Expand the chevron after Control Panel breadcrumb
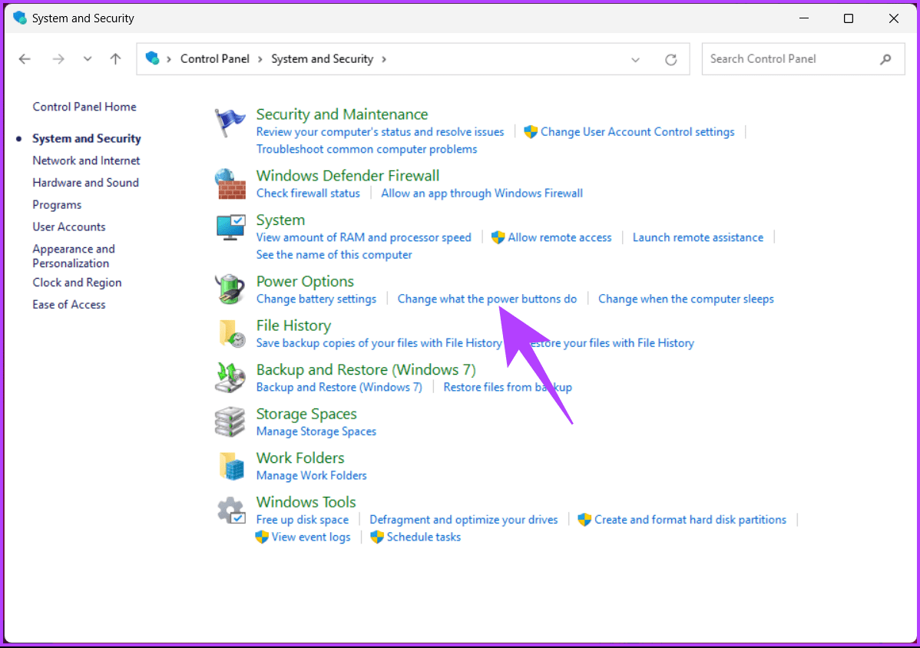The image size is (920, 648). [260, 59]
